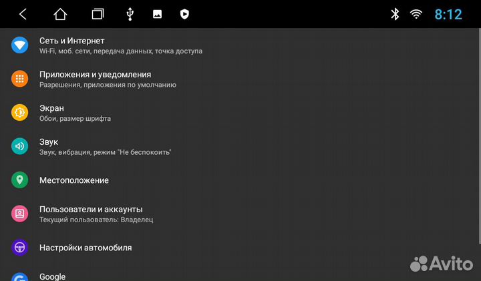Screen dimensions: 481x281
Task: Tap the back arrow in top bar
Action: click(x=23, y=14)
